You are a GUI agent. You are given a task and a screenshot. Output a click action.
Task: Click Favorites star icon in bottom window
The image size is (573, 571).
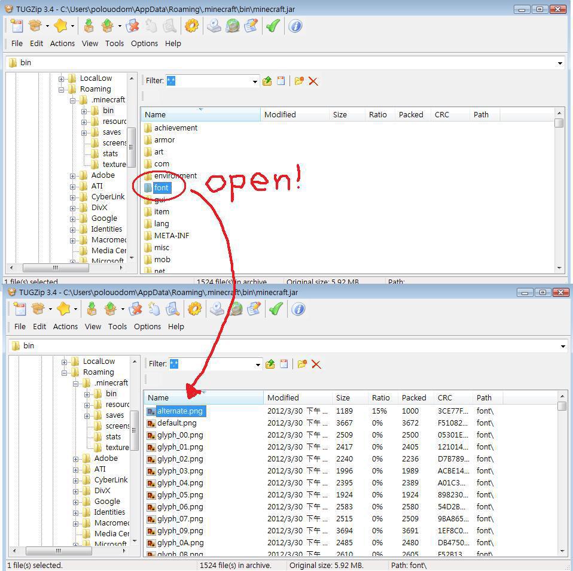63,309
